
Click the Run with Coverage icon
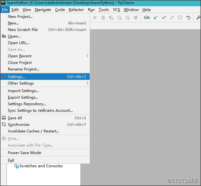click(x=111, y=18)
